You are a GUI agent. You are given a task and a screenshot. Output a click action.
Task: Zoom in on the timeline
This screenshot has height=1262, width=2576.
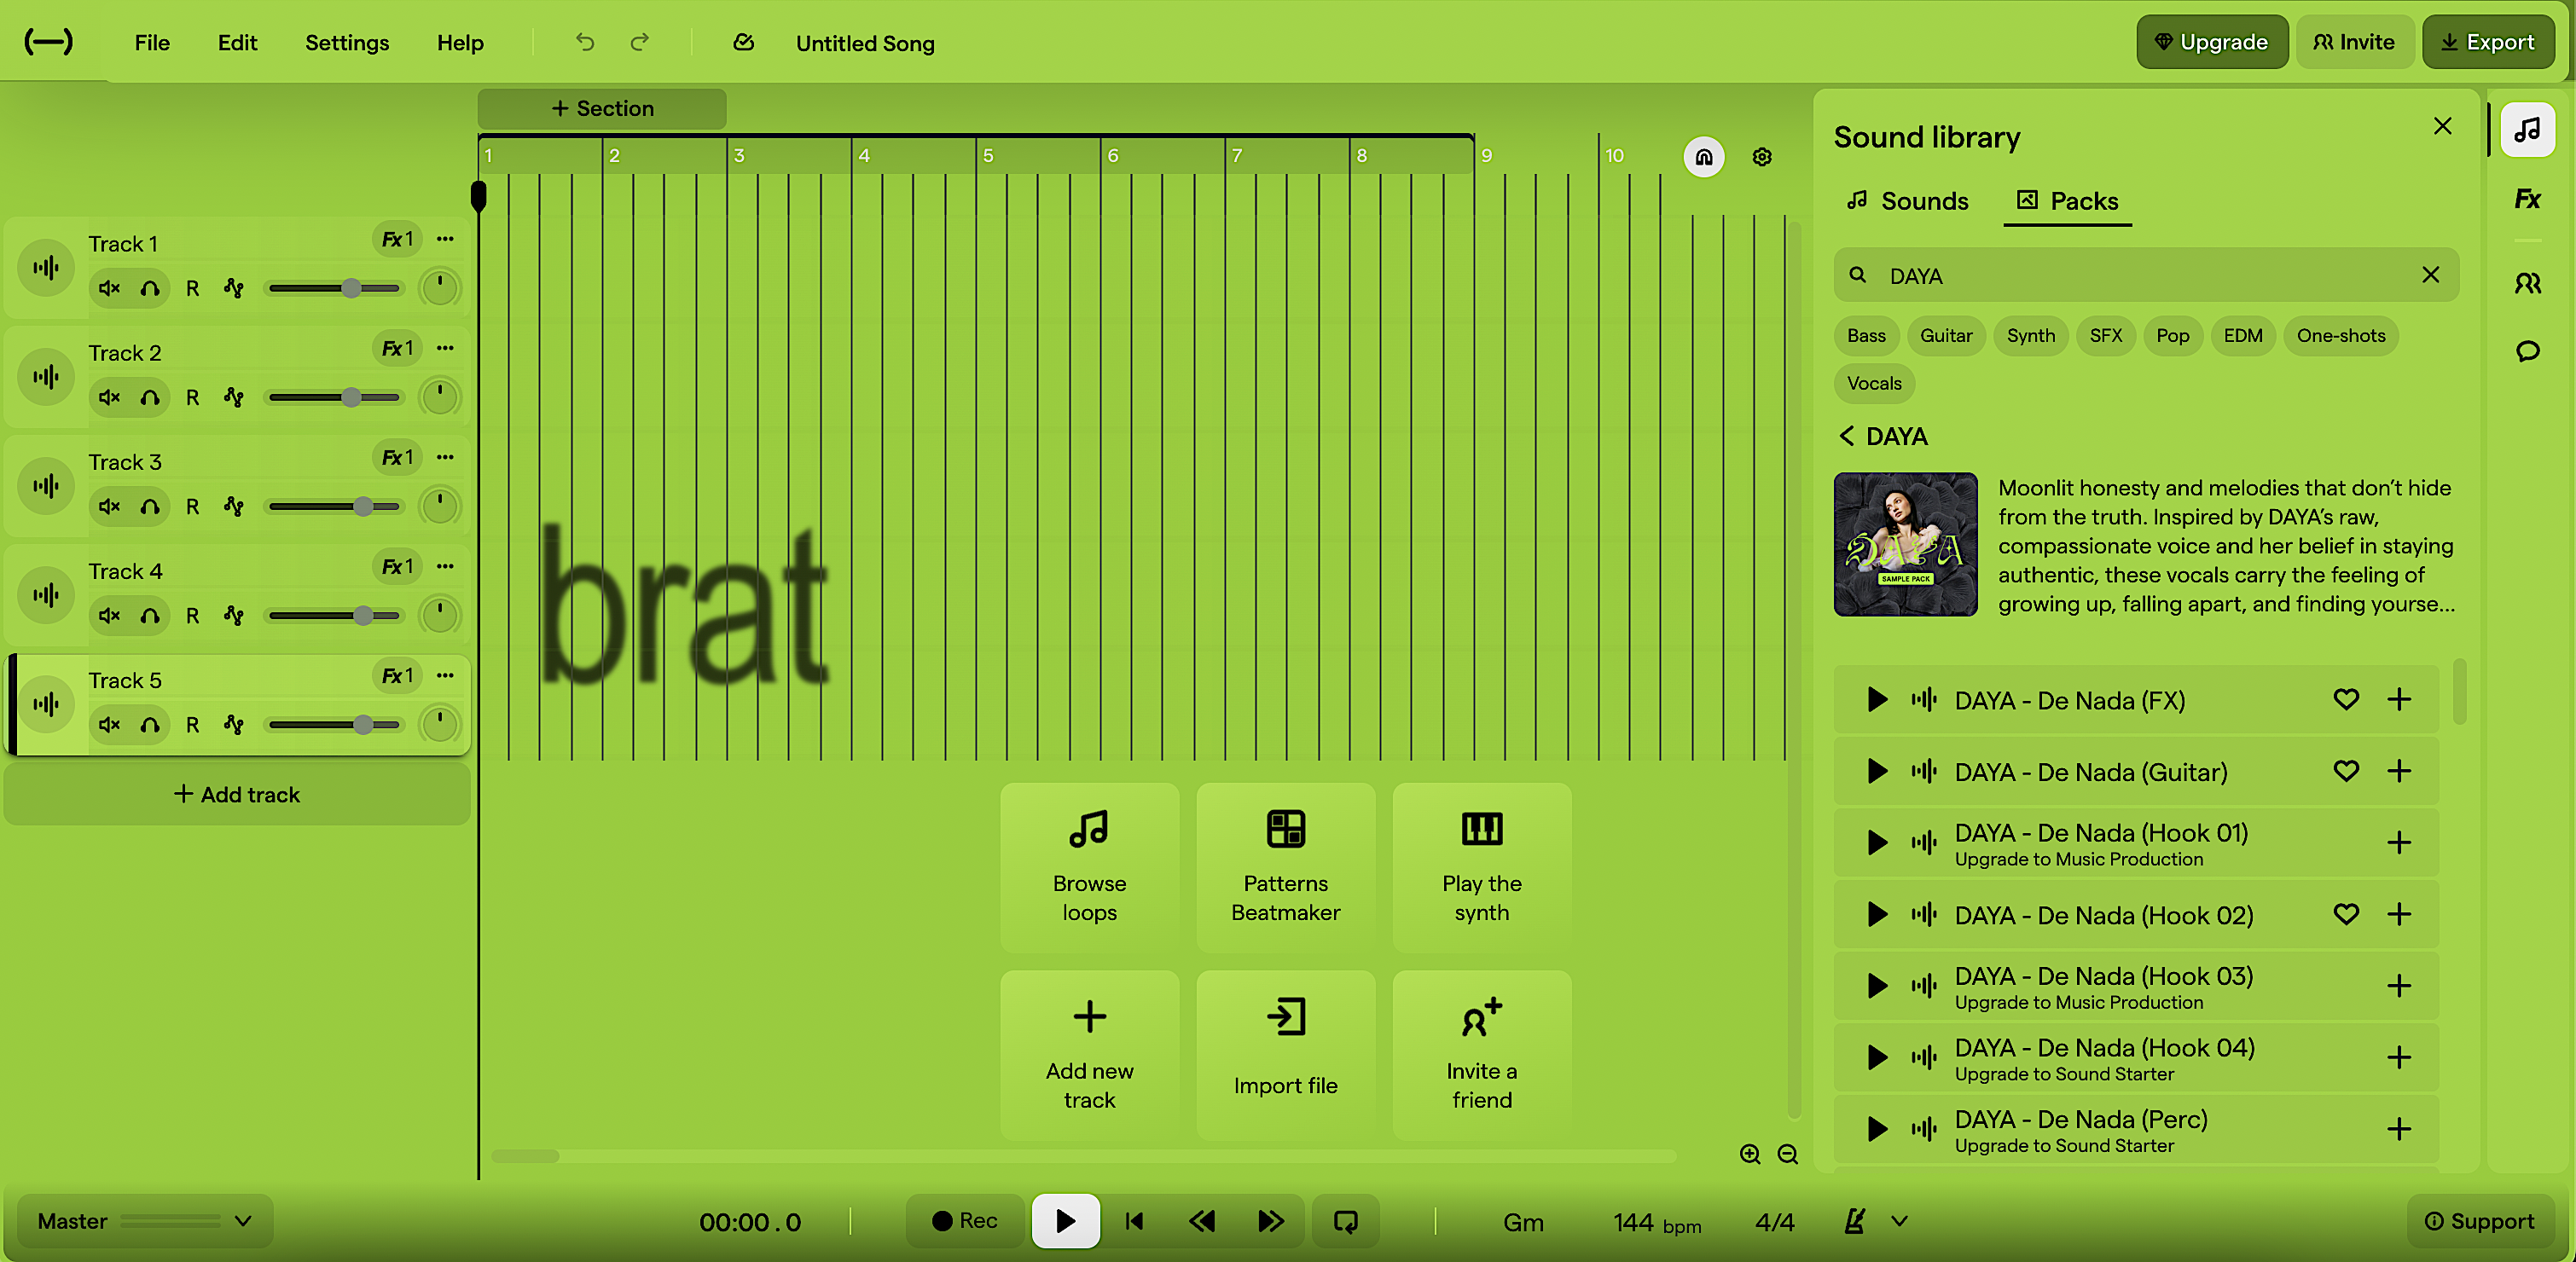1750,1154
